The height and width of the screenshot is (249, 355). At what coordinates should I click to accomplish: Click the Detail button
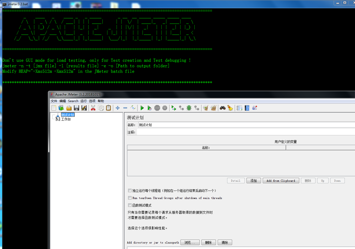tap(236, 181)
